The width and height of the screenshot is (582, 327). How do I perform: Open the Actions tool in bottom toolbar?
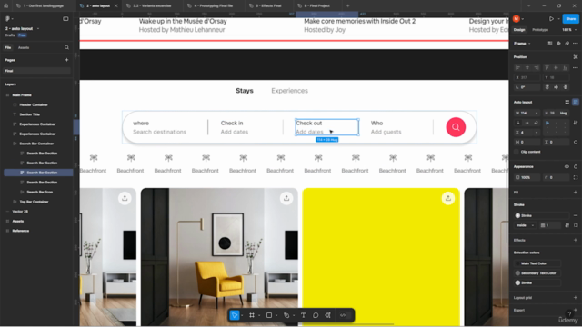click(x=327, y=315)
